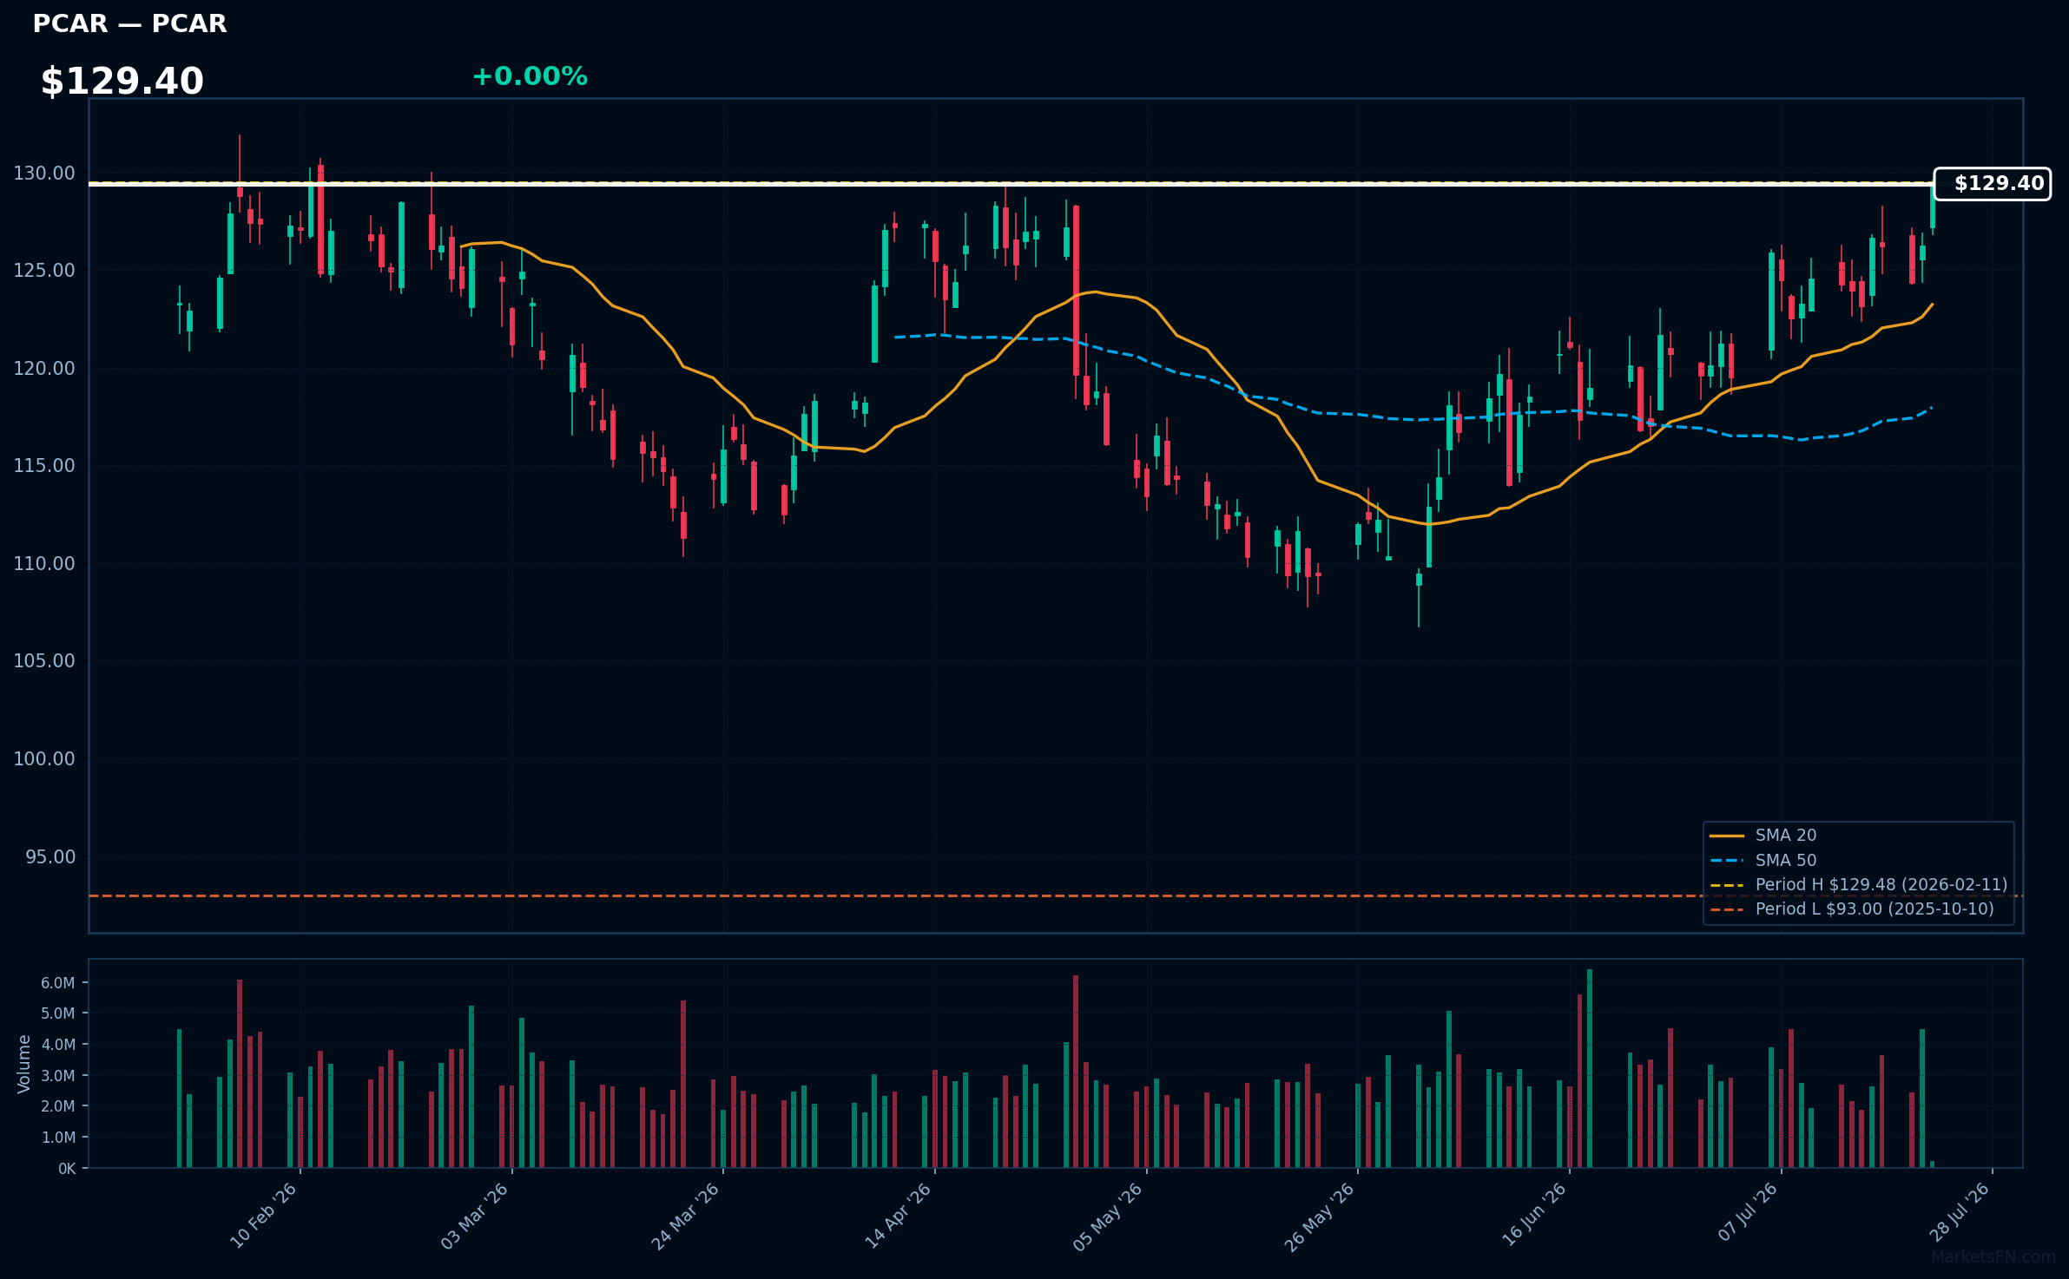The width and height of the screenshot is (2069, 1279).
Task: Click the 03 Mar '26 date label
Action: (474, 1216)
